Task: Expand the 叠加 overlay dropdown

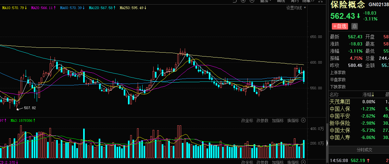Action: [x=266, y=1]
